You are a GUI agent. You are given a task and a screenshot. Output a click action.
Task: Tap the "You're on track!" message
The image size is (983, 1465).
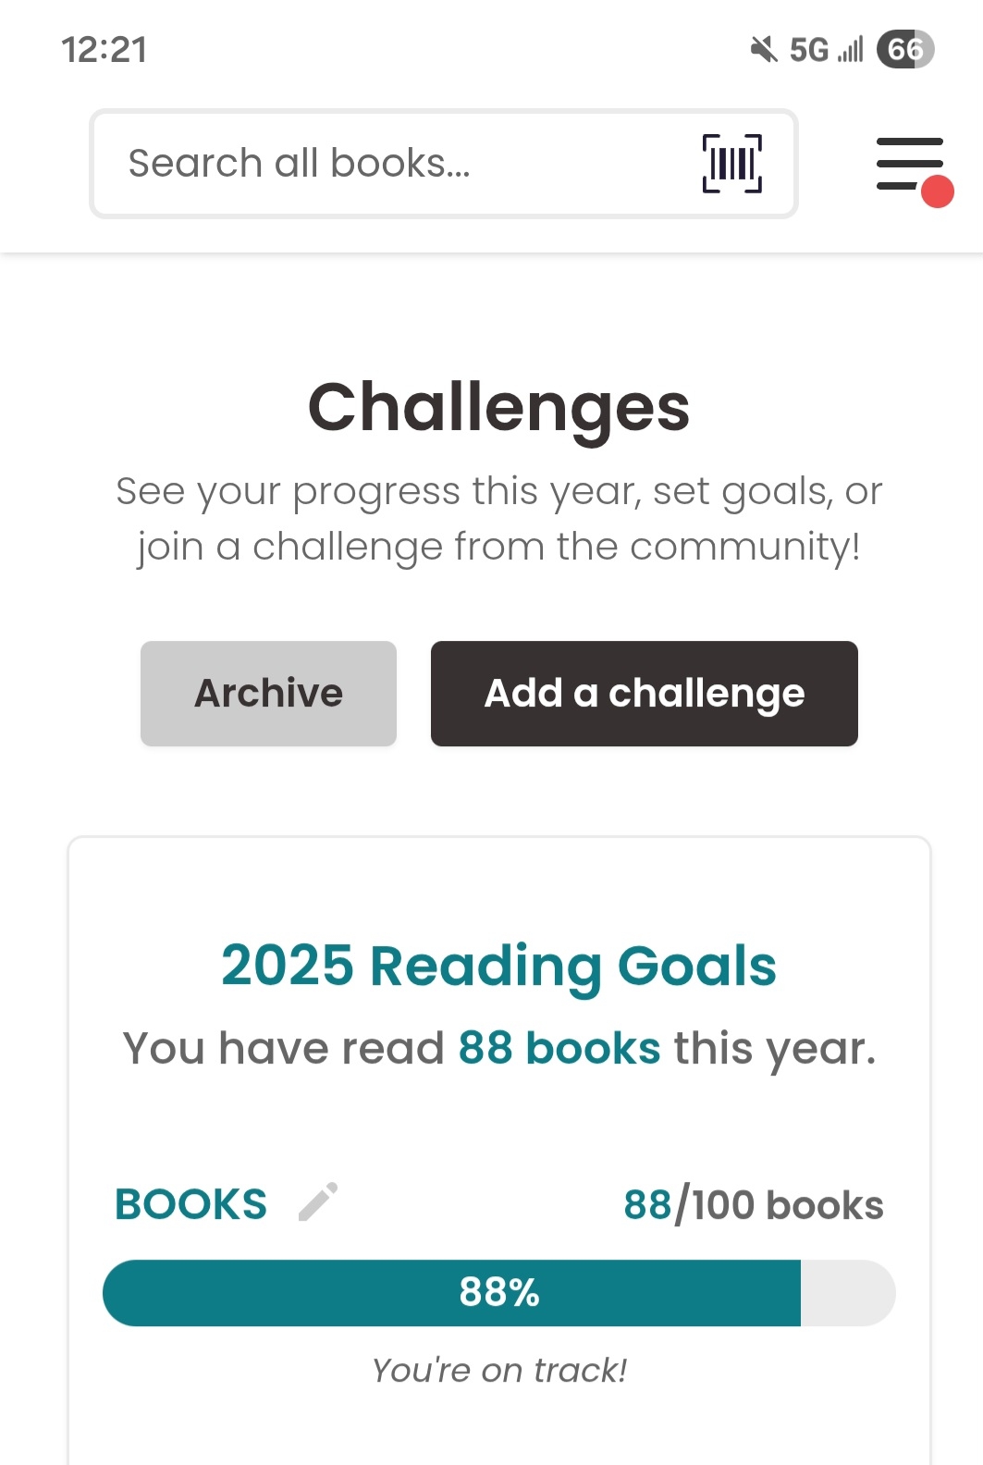pyautogui.click(x=498, y=1370)
